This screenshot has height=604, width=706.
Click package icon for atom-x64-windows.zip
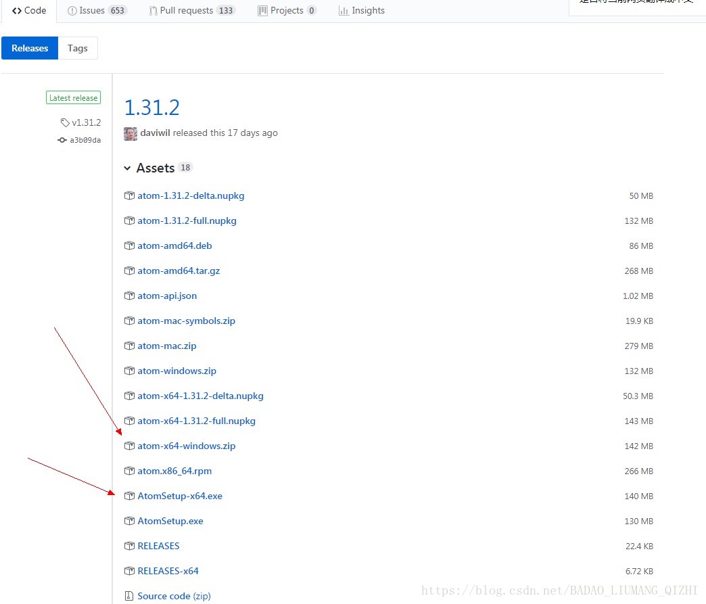tap(129, 446)
